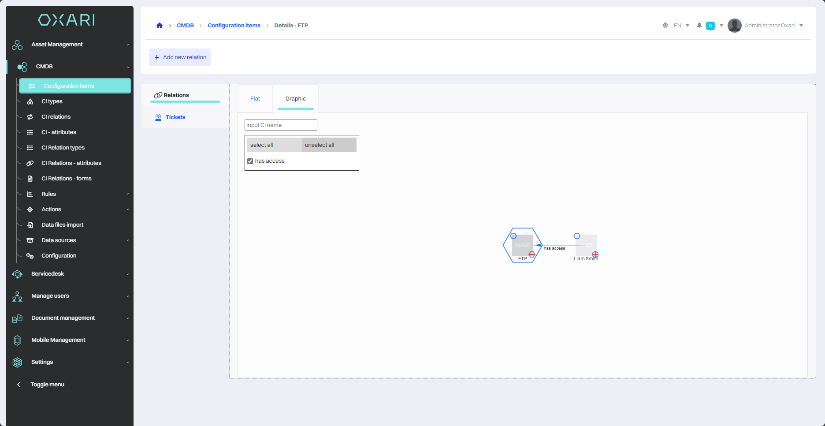The image size is (825, 426).
Task: Click the Input CI name field
Action: click(281, 125)
